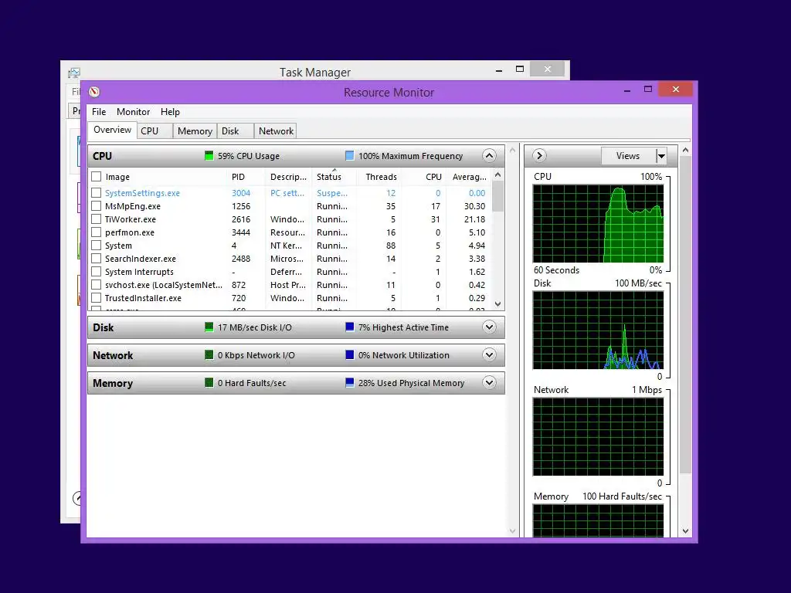
Task: Click the Disk section header title
Action: 104,327
